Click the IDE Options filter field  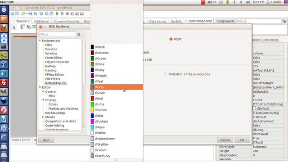57,34
